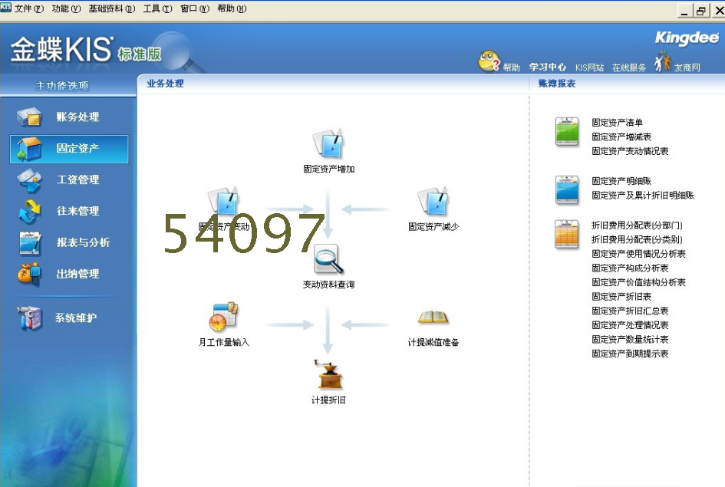
Task: Open 固定资产处理情况表 report
Action: (x=630, y=325)
